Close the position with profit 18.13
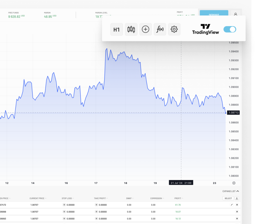This screenshot has width=264, height=224. tap(237, 219)
